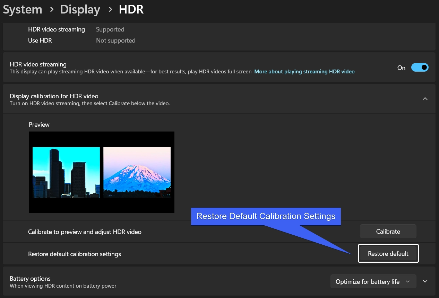This screenshot has height=298, width=439.
Task: Click 'Turn on HDR video streaming, then select Calibrate' text
Action: point(90,103)
